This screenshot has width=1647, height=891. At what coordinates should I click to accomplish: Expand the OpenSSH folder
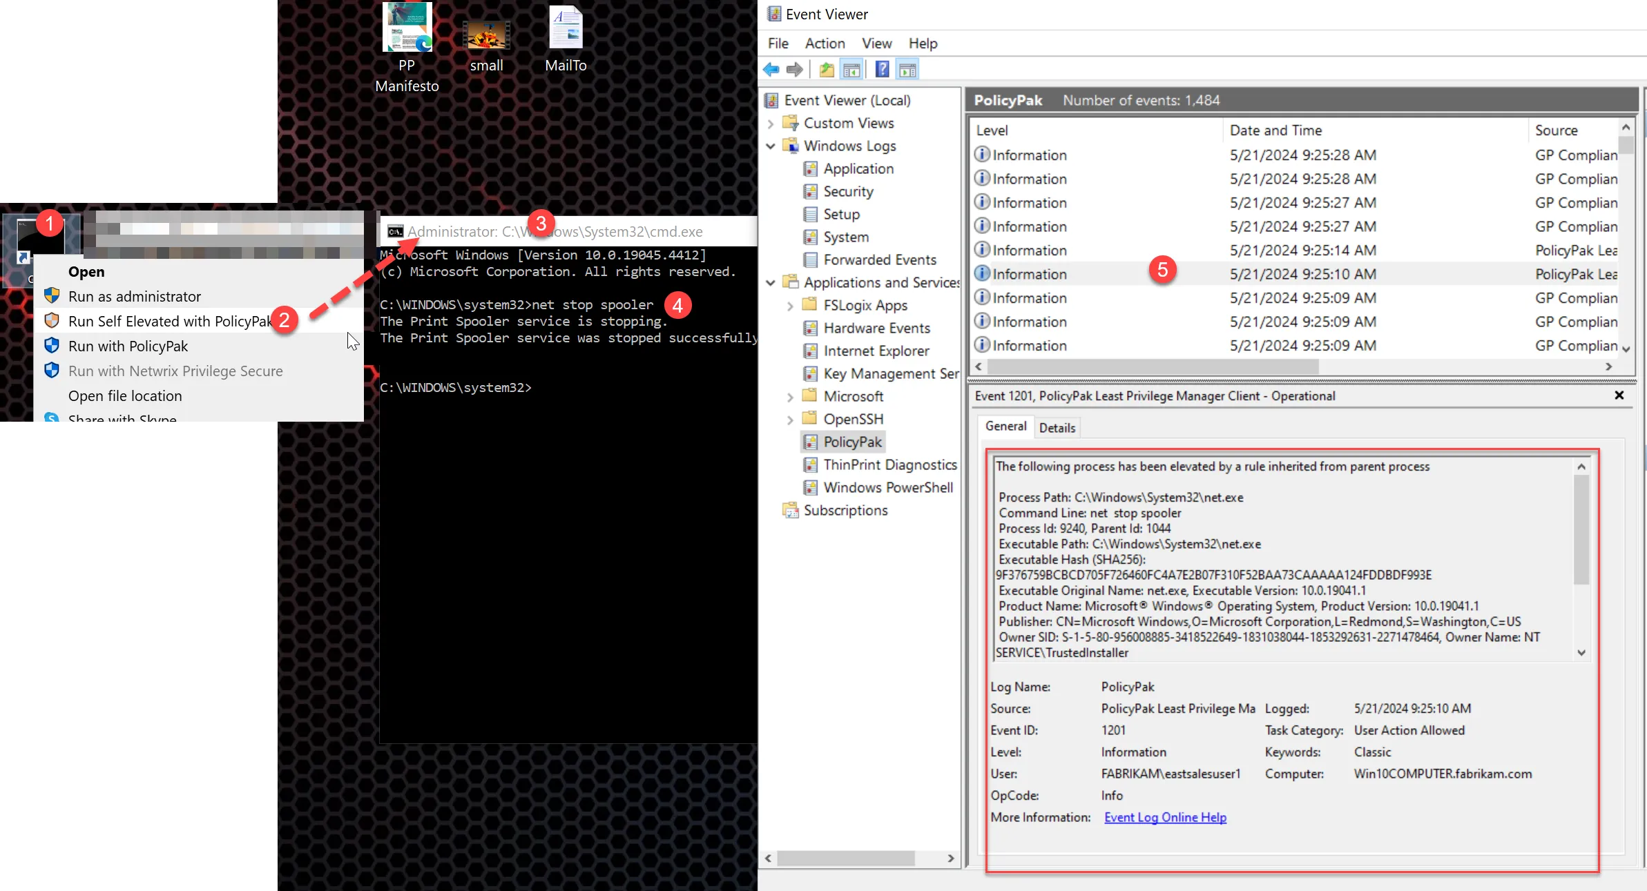pyautogui.click(x=790, y=419)
